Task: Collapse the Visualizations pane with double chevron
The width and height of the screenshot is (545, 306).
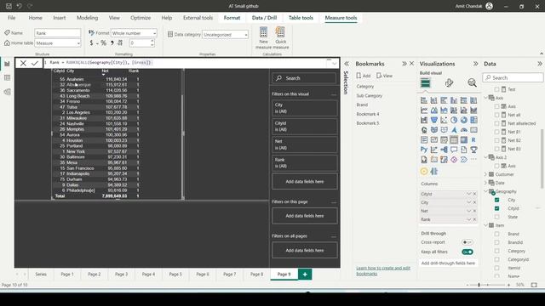Action: click(x=475, y=64)
